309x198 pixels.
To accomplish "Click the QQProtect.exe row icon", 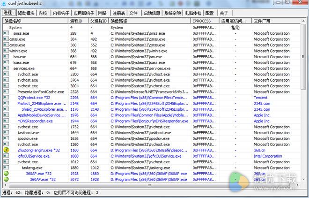I will (x=6, y=98).
